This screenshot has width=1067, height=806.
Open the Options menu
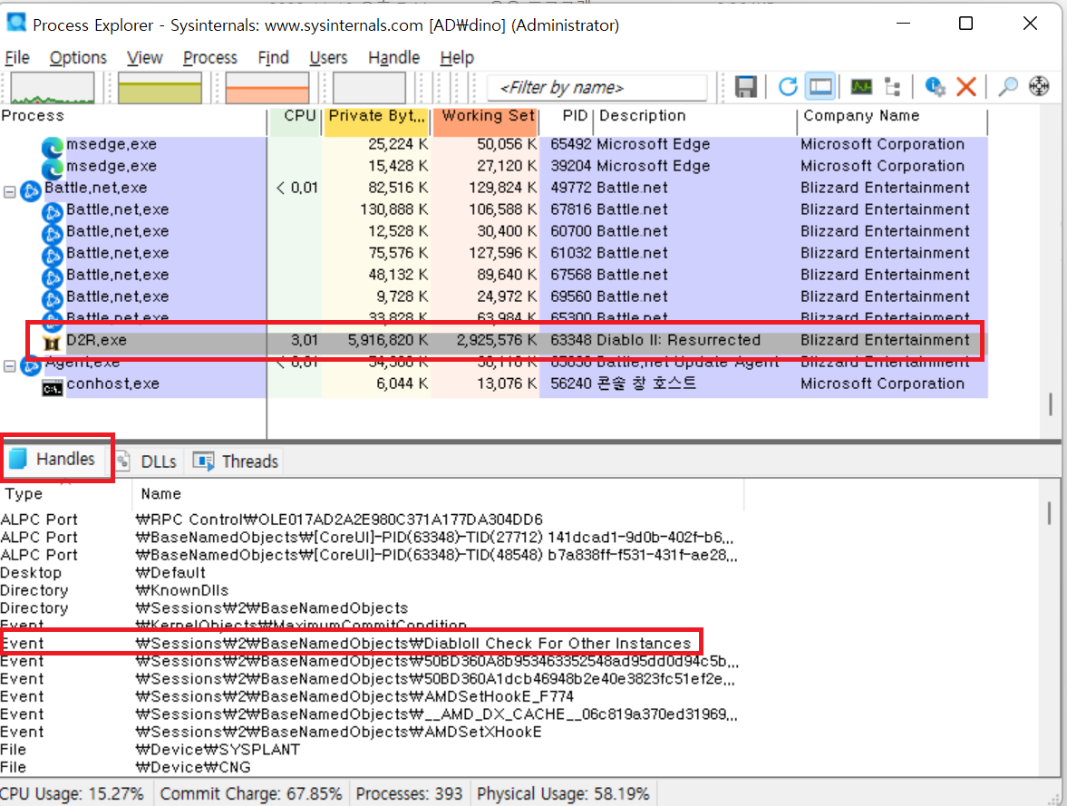tap(78, 58)
